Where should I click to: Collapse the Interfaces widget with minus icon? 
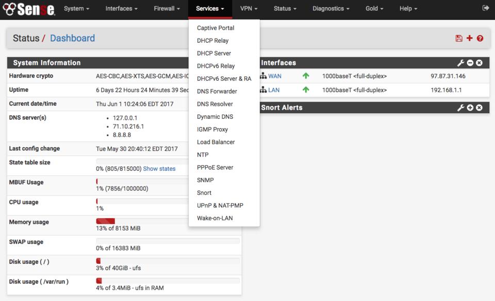point(470,63)
